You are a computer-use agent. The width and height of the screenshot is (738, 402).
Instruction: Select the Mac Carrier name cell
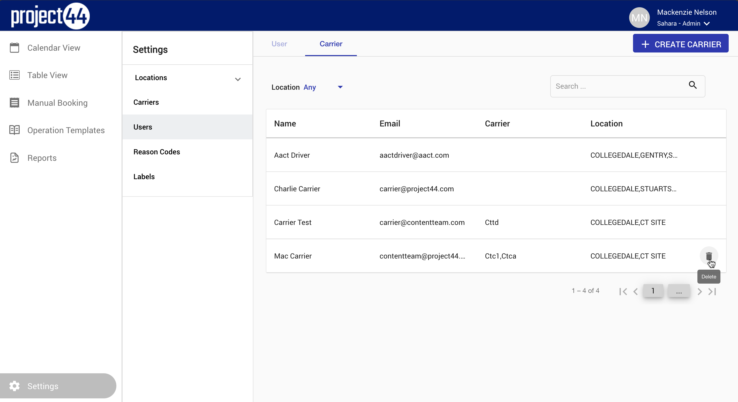[292, 256]
